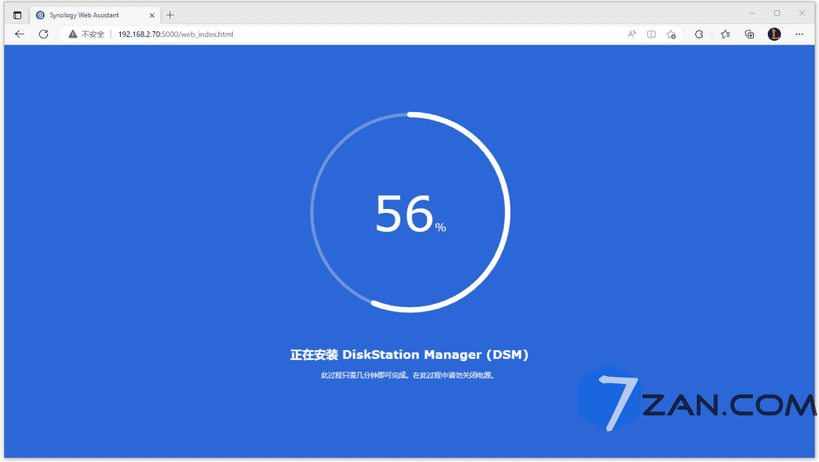Click the 56 percent progress value
819x462 pixels.
(410, 214)
